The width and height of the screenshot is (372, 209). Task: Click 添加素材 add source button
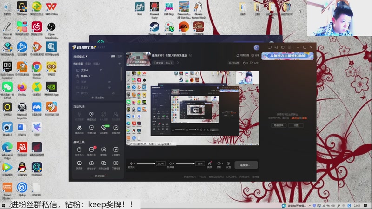point(98,98)
